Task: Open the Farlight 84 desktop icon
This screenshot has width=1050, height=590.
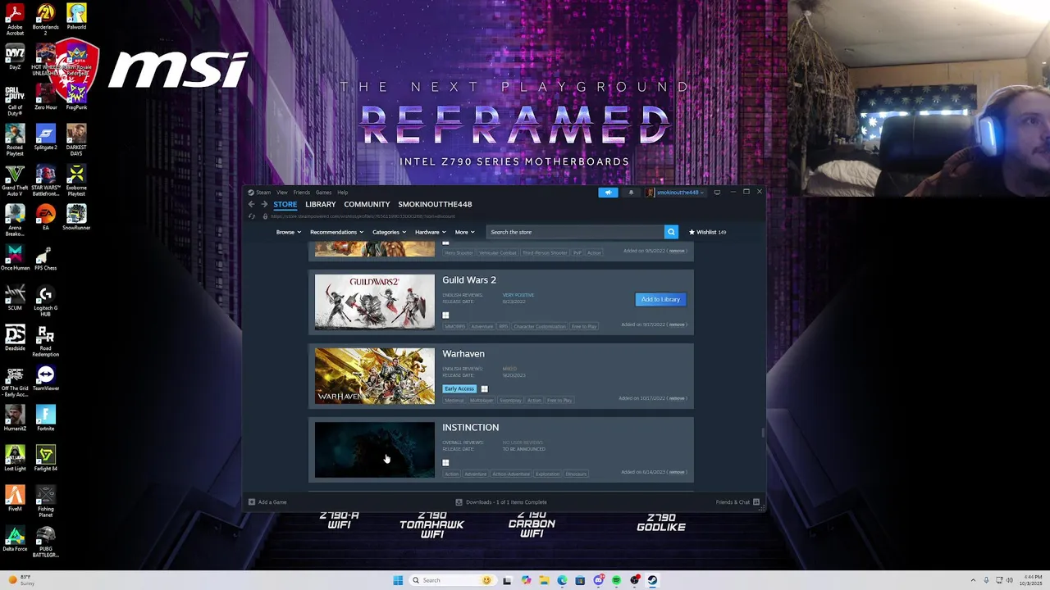Action: click(x=45, y=459)
